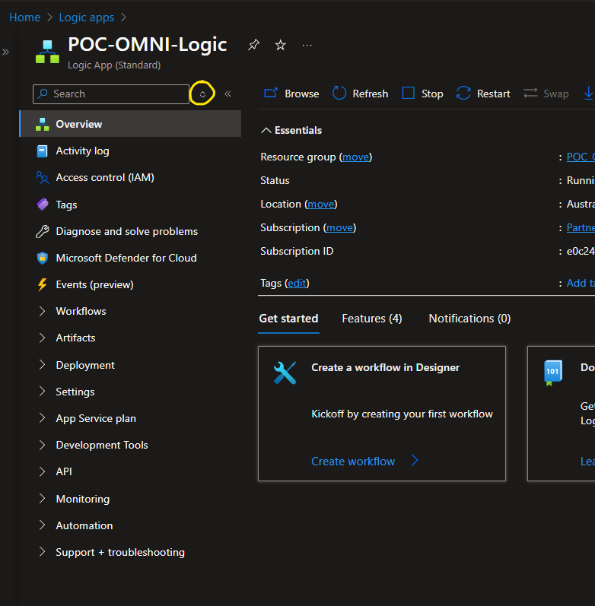Open the Notifications (0) tab
Viewport: 595px width, 606px height.
tap(469, 319)
